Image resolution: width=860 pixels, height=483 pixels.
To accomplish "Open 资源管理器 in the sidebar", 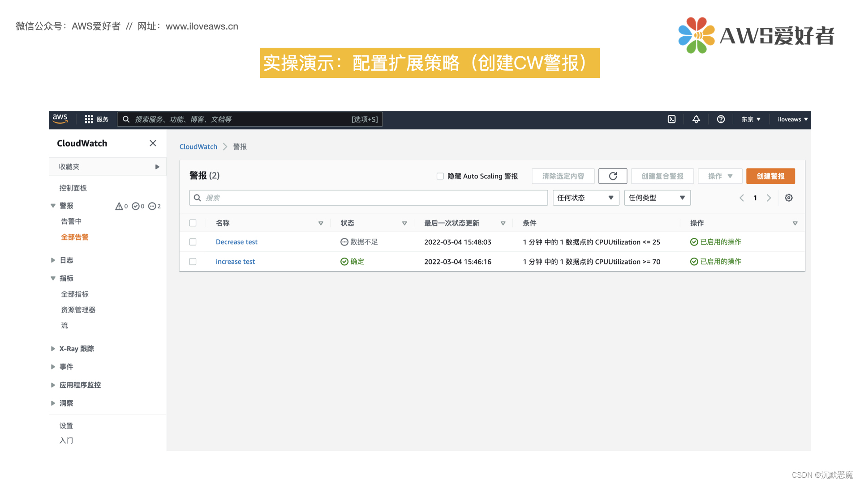I will (78, 310).
